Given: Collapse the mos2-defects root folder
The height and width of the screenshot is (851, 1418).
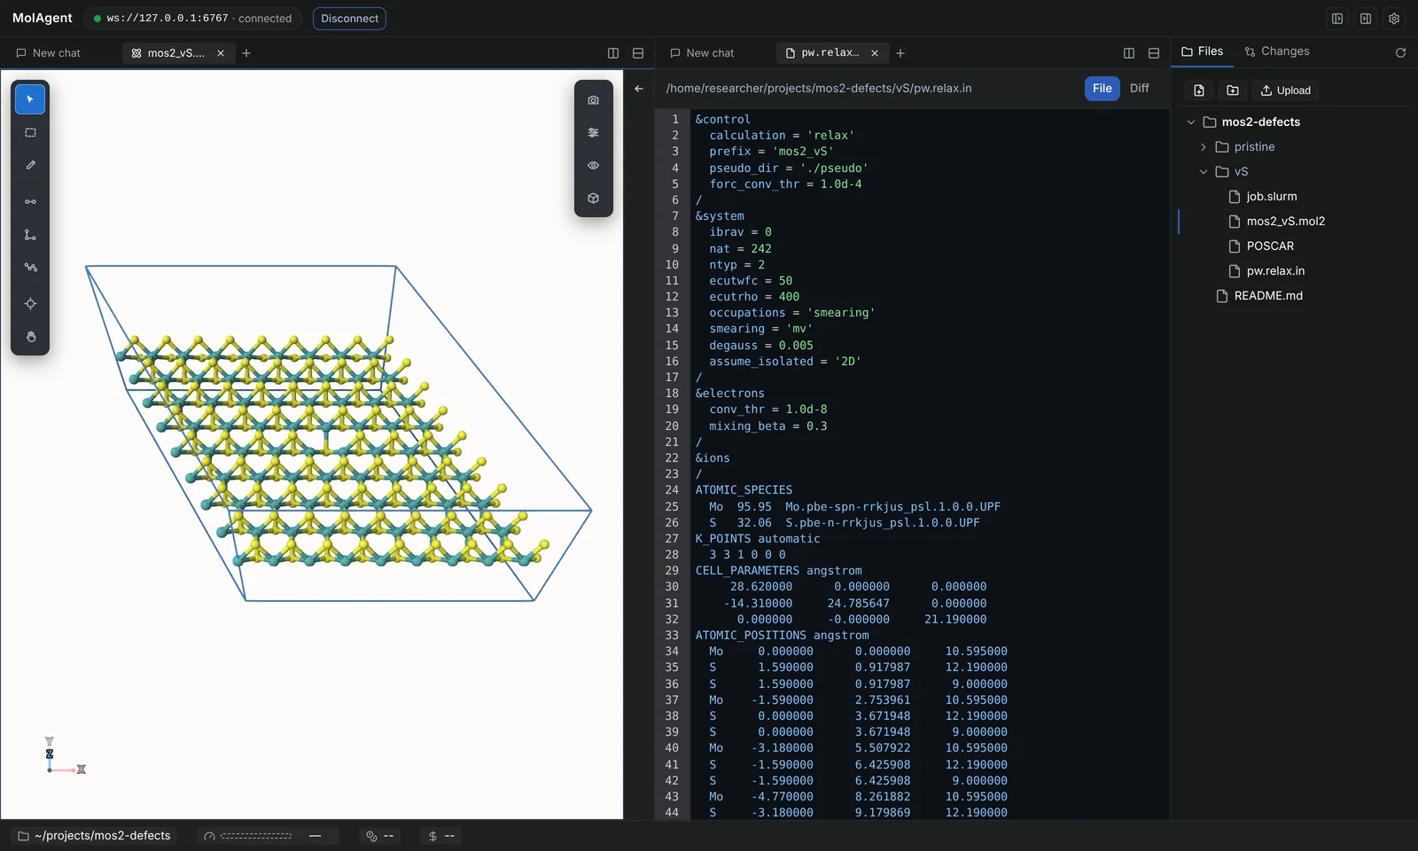Looking at the screenshot, I should (1191, 122).
